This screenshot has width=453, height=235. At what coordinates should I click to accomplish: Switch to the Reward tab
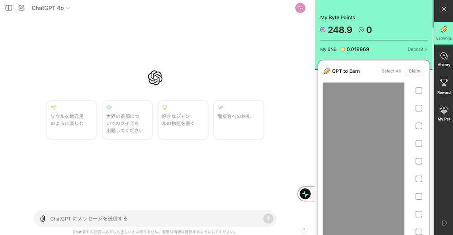[x=444, y=86]
